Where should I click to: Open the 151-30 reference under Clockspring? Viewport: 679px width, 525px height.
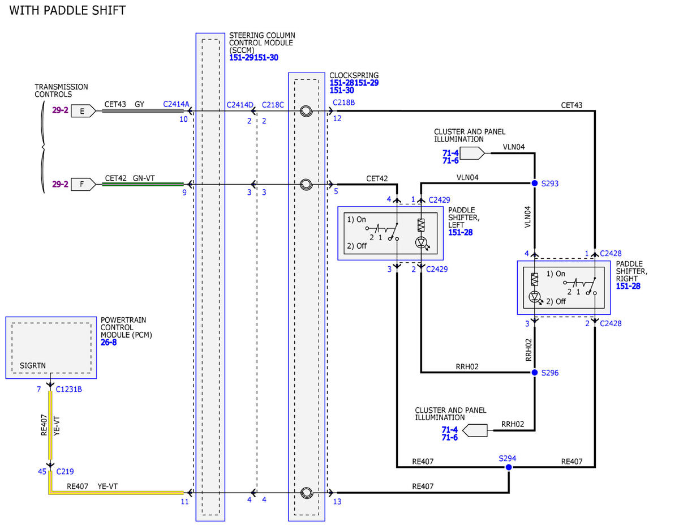342,90
